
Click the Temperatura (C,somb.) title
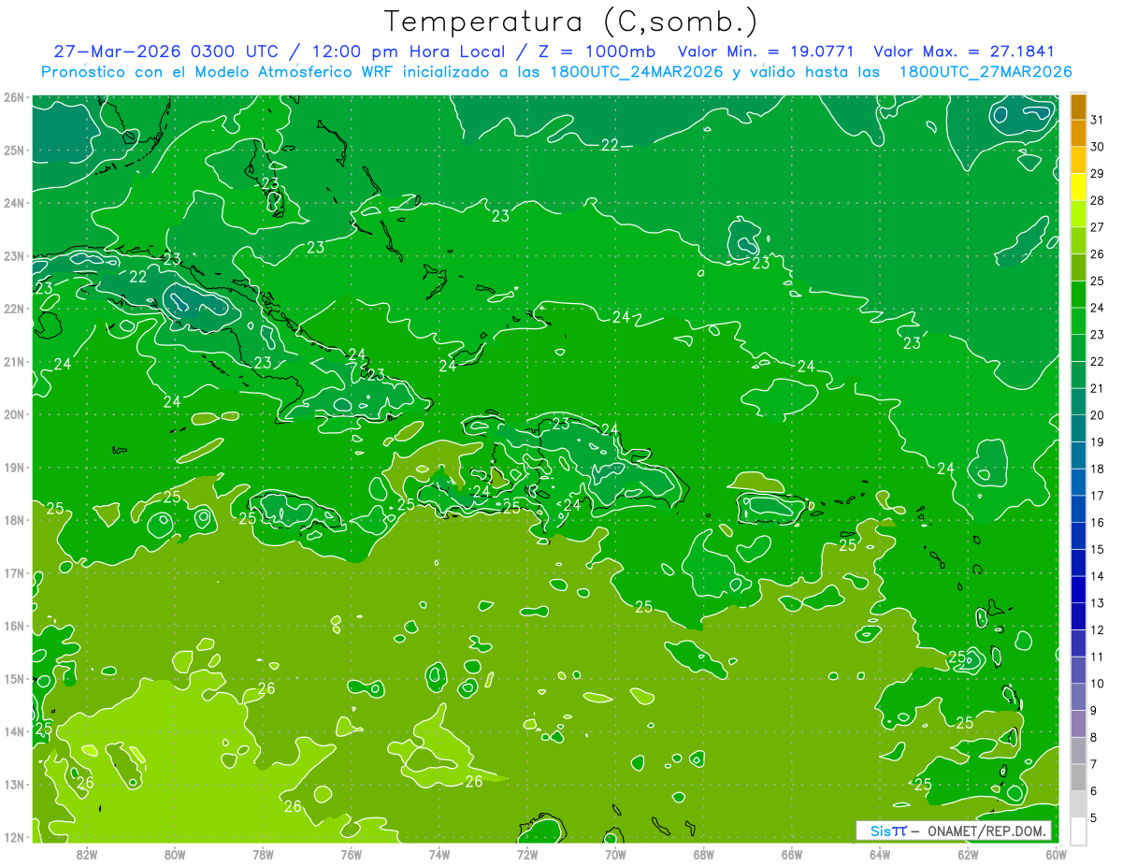point(571,22)
